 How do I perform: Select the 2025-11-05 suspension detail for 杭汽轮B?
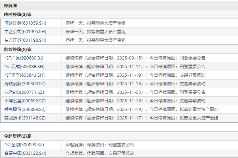click(135, 92)
